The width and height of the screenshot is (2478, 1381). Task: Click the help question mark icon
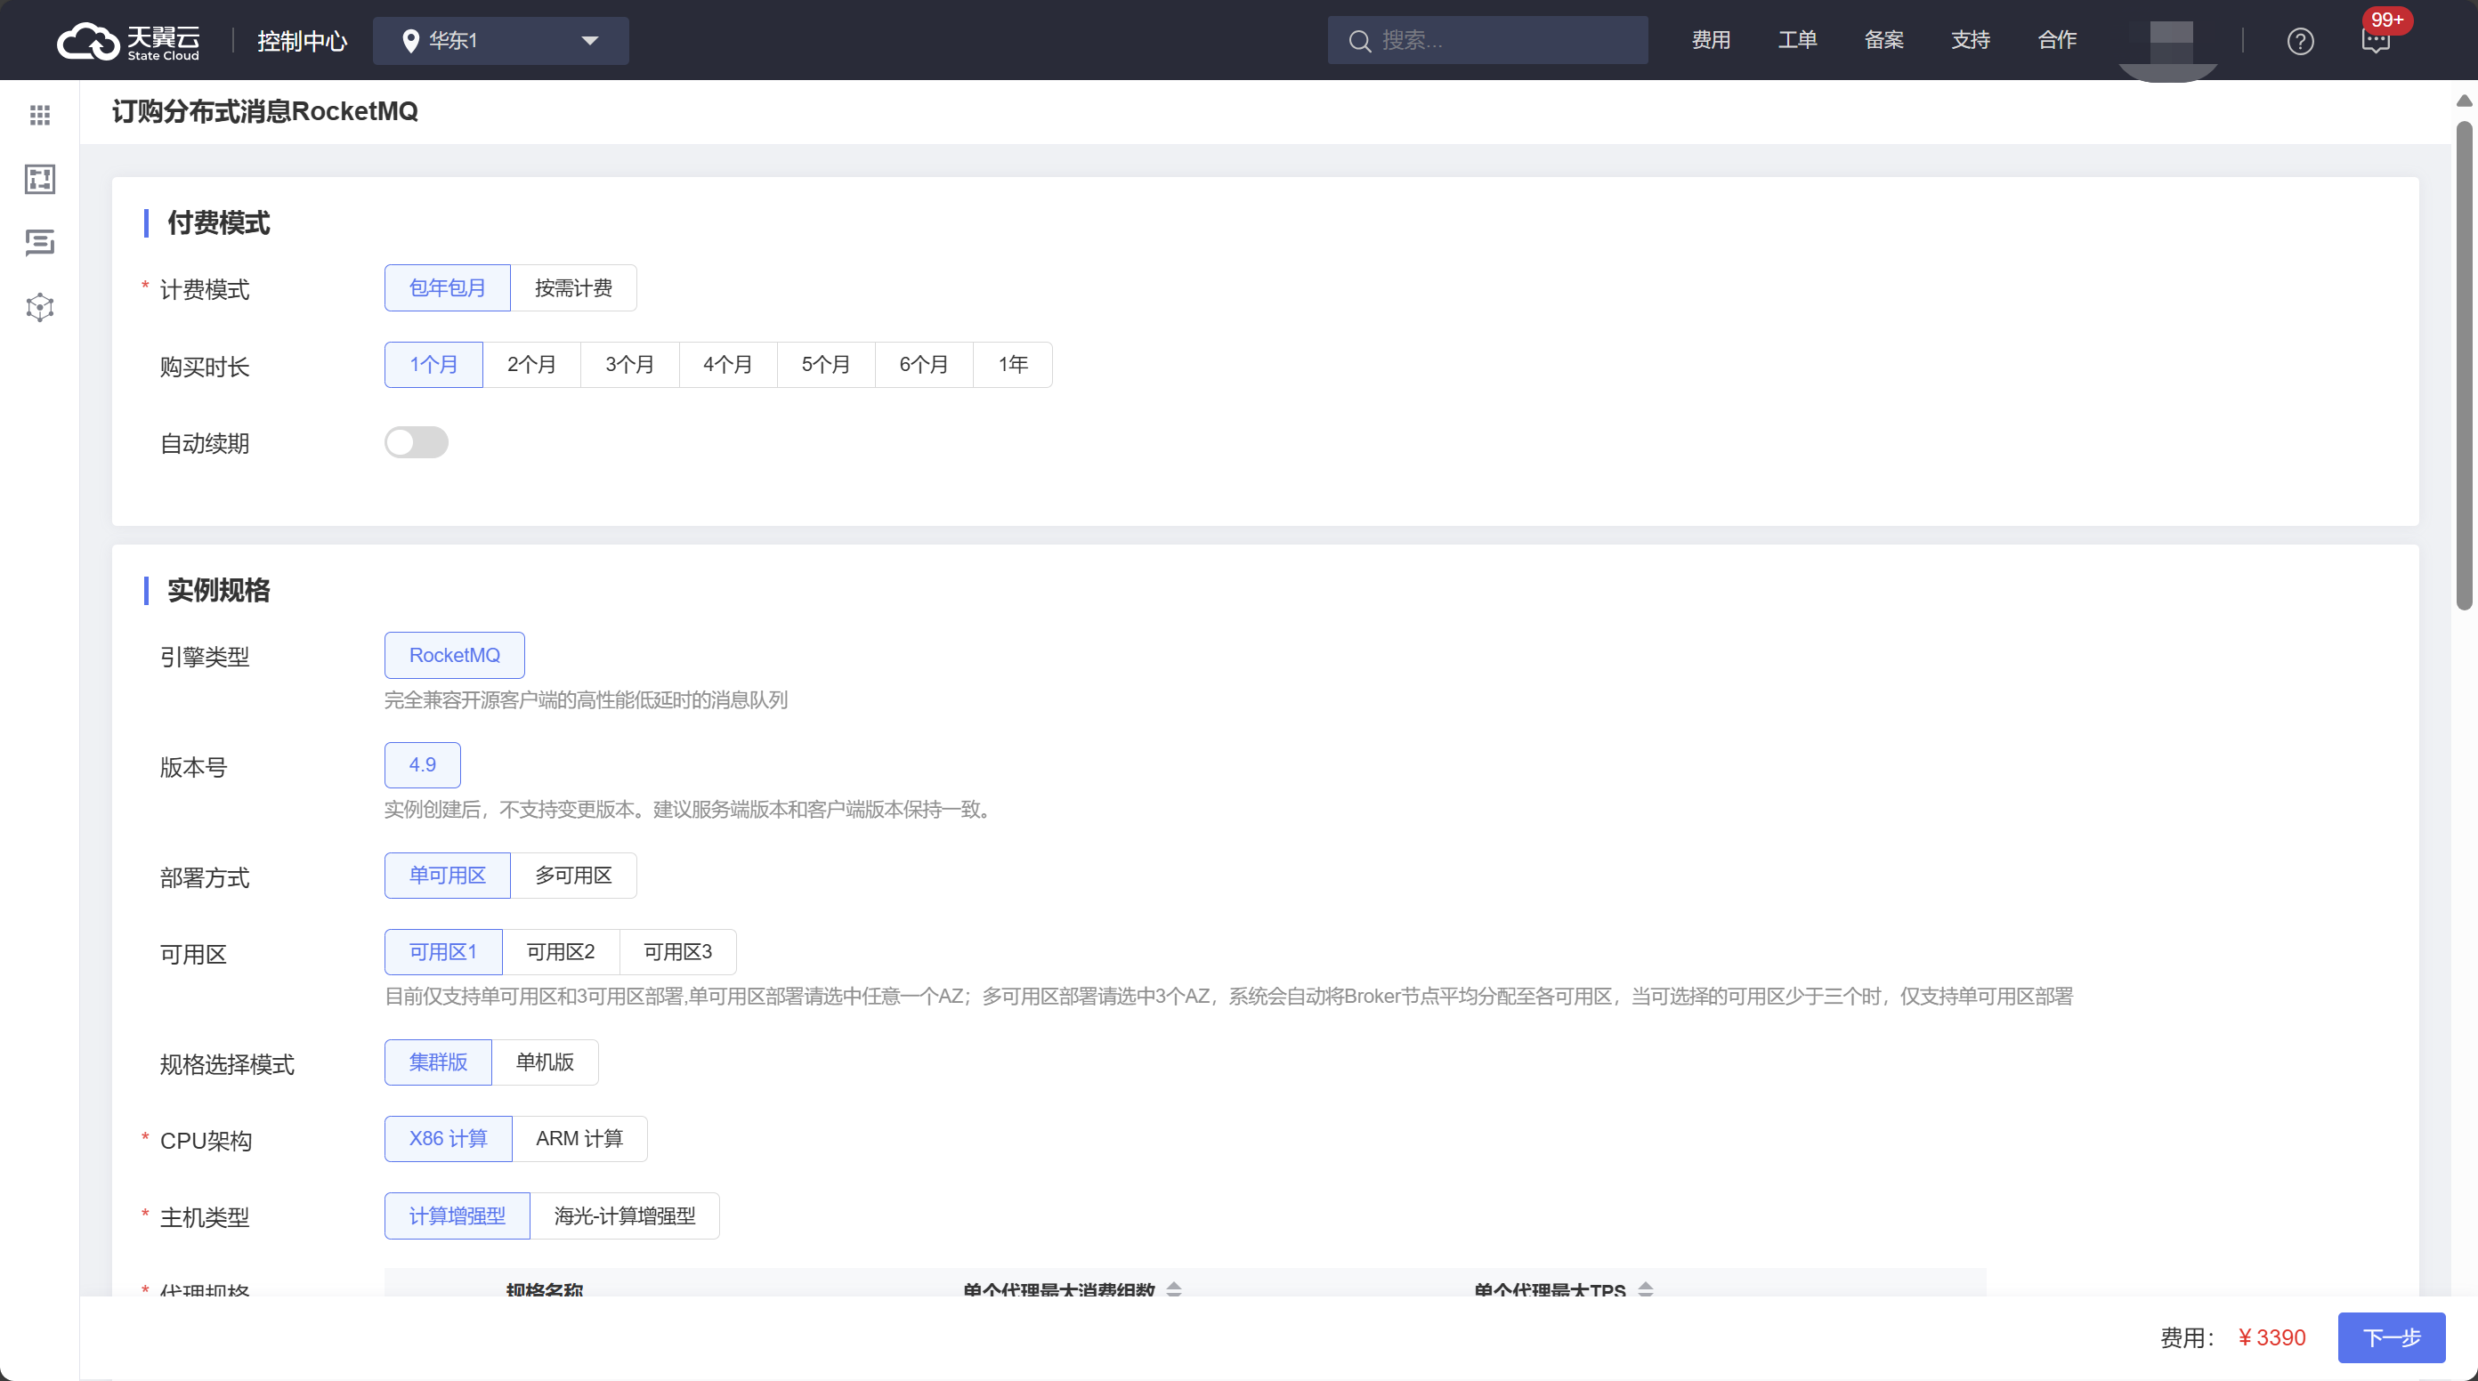2300,41
